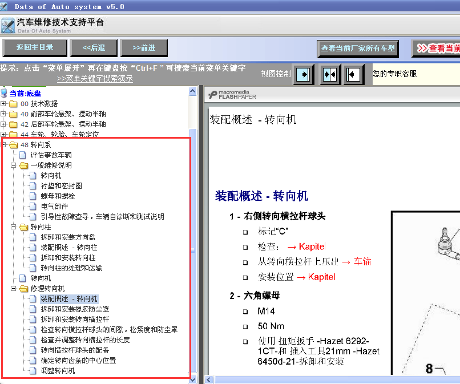Select 拆卸和安装橡胶防尘罩 item
This screenshot has width=460, height=384.
(75, 309)
